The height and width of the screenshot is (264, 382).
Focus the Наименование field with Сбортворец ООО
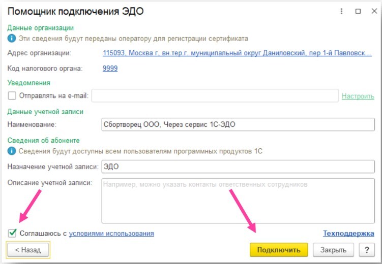tap(238, 124)
